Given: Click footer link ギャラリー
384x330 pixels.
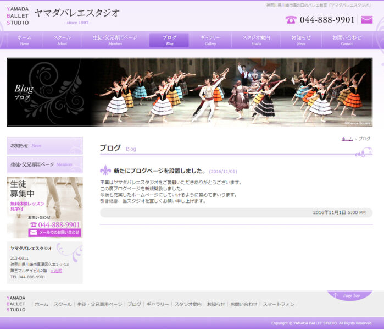Looking at the screenshot, I should point(158,304).
